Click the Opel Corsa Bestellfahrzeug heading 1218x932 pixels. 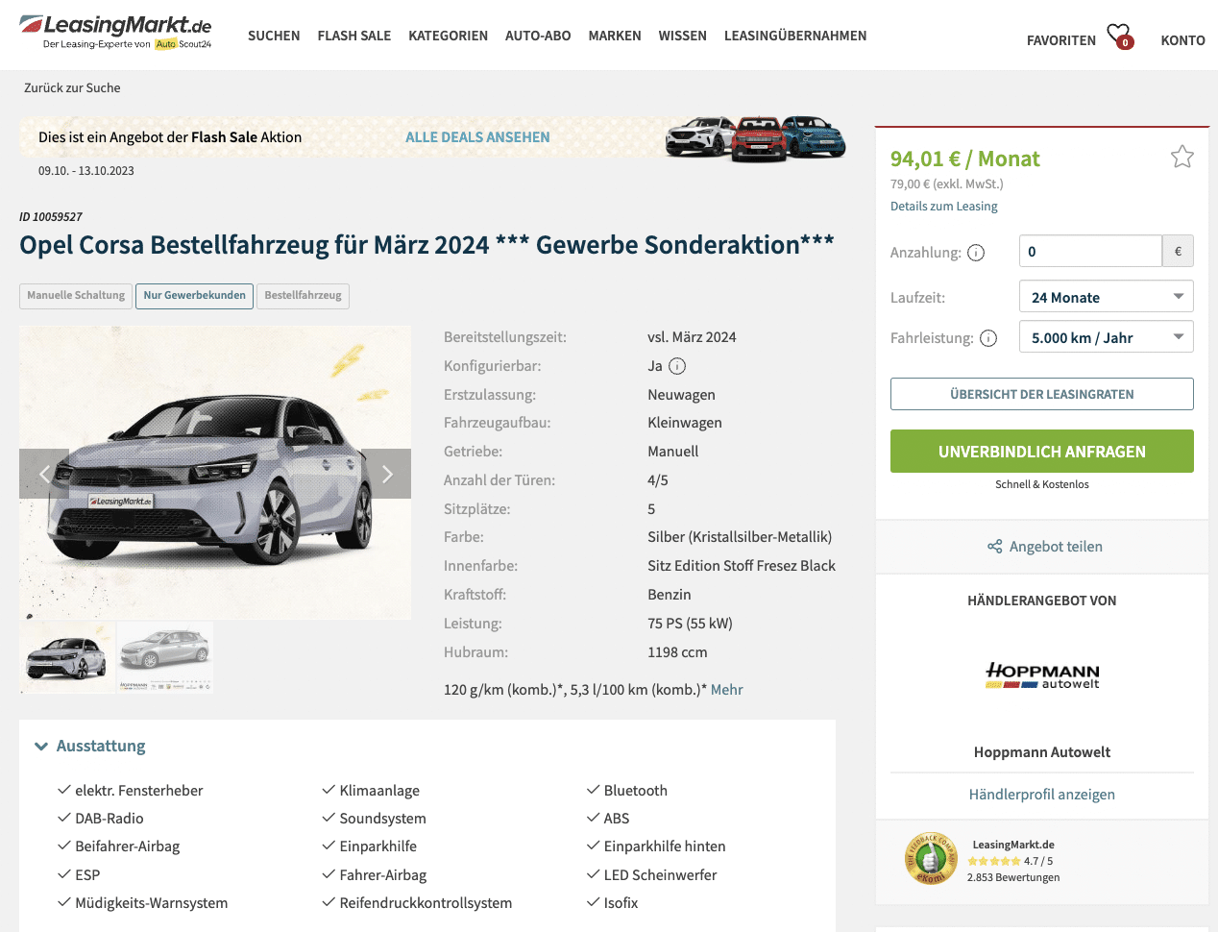426,245
